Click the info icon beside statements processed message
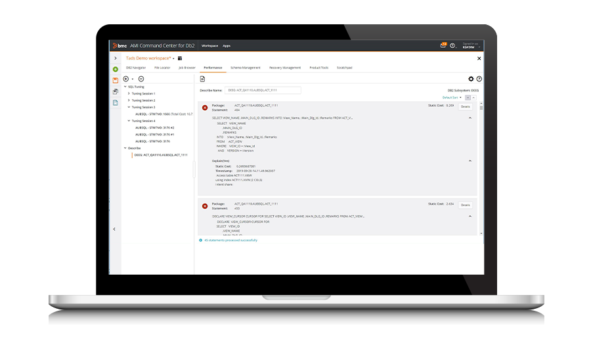591x339 pixels. click(x=200, y=240)
